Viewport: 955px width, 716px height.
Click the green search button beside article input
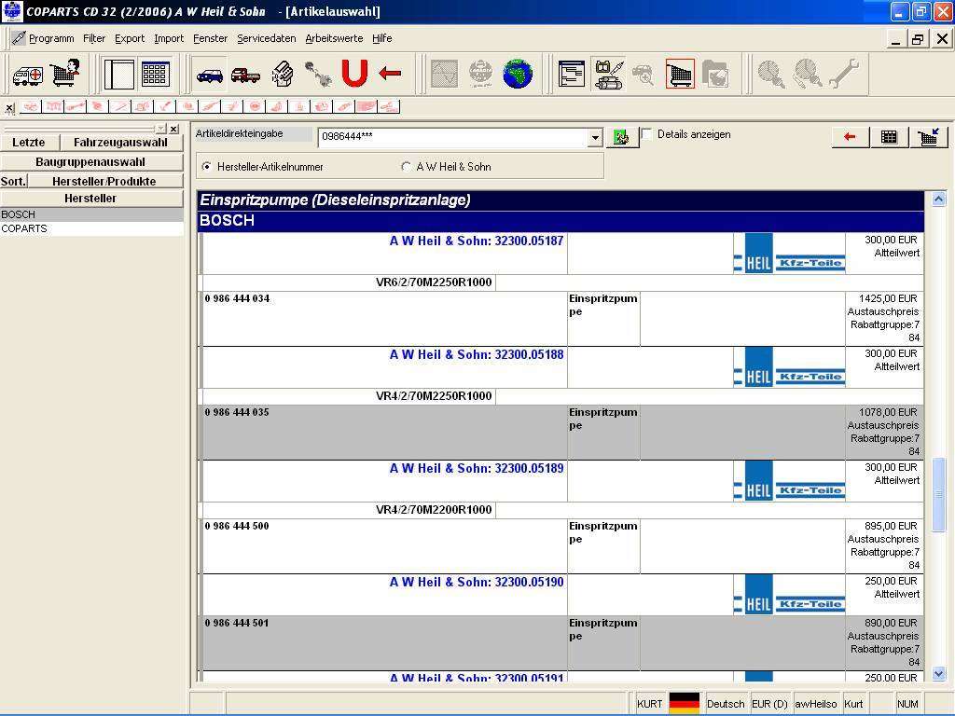(x=620, y=137)
